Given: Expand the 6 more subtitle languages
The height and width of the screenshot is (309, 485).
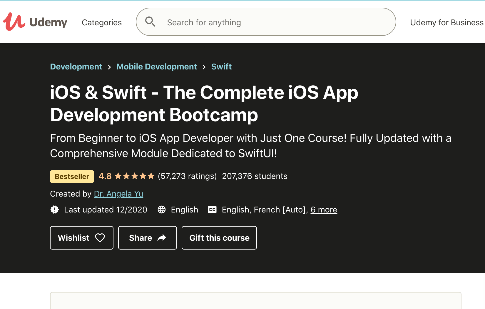Looking at the screenshot, I should tap(324, 210).
